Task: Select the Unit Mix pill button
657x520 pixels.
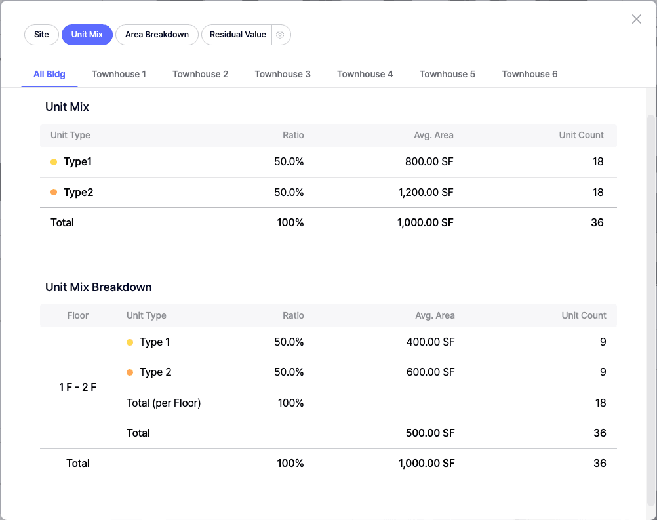Action: (x=87, y=35)
